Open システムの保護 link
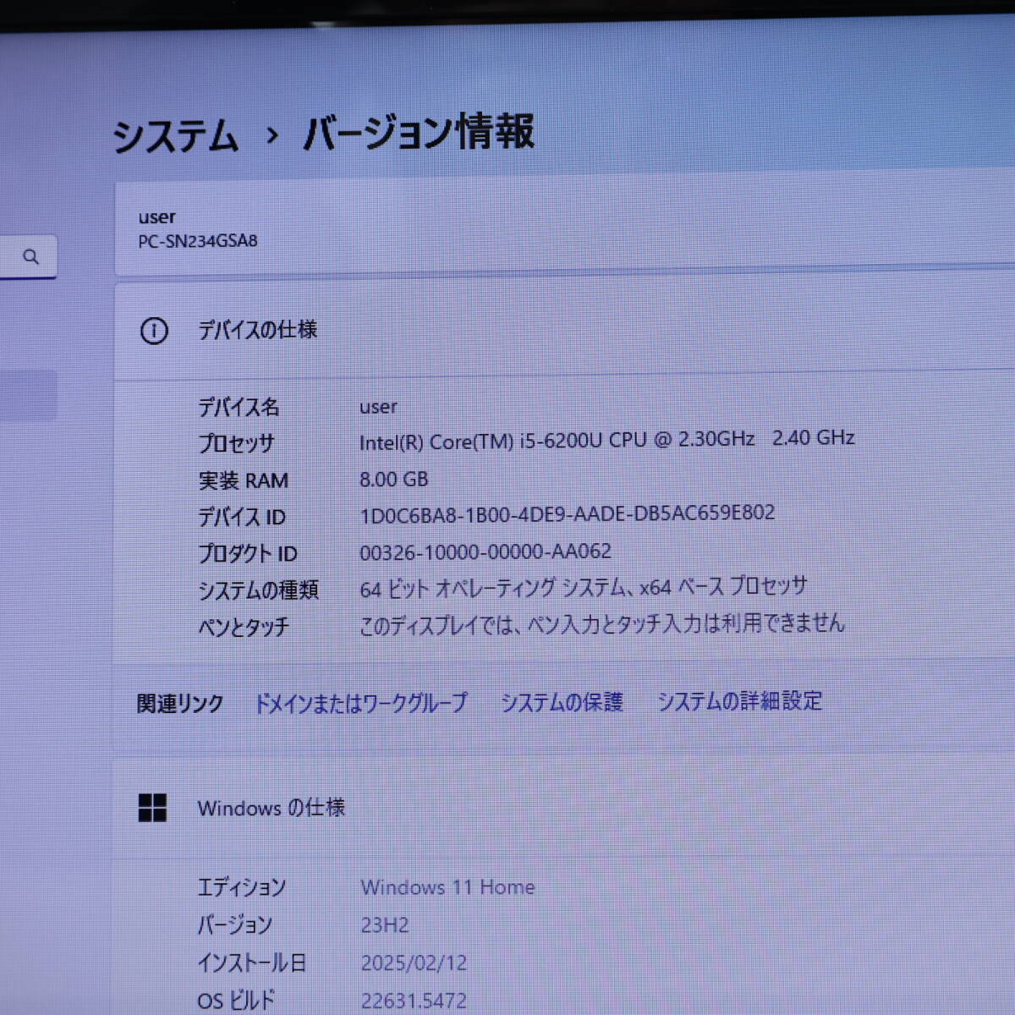The height and width of the screenshot is (1015, 1015). coord(562,702)
